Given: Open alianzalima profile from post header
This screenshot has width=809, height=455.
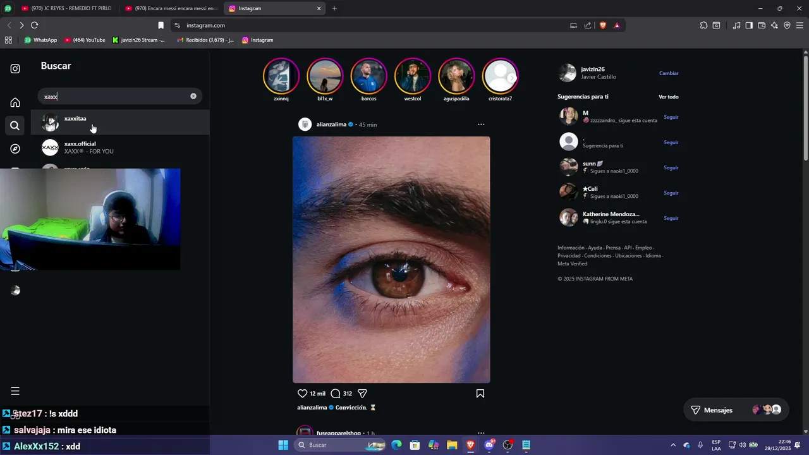Looking at the screenshot, I should 331,124.
